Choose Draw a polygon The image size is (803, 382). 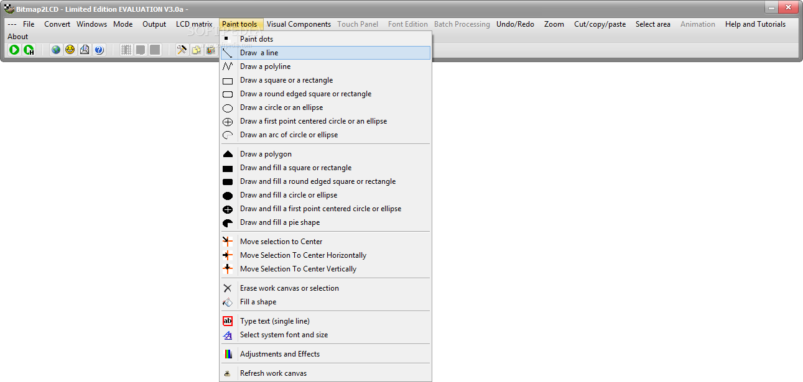pos(325,154)
